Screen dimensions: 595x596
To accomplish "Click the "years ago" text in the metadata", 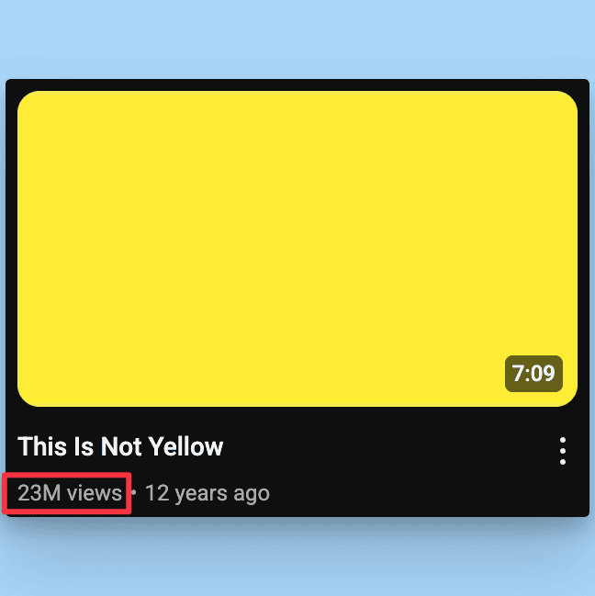I will pyautogui.click(x=222, y=494).
